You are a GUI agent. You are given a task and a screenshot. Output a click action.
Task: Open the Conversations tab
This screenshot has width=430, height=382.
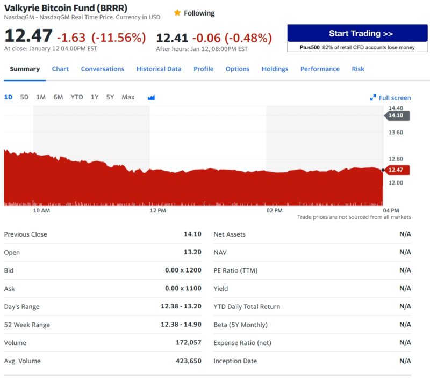click(x=103, y=69)
